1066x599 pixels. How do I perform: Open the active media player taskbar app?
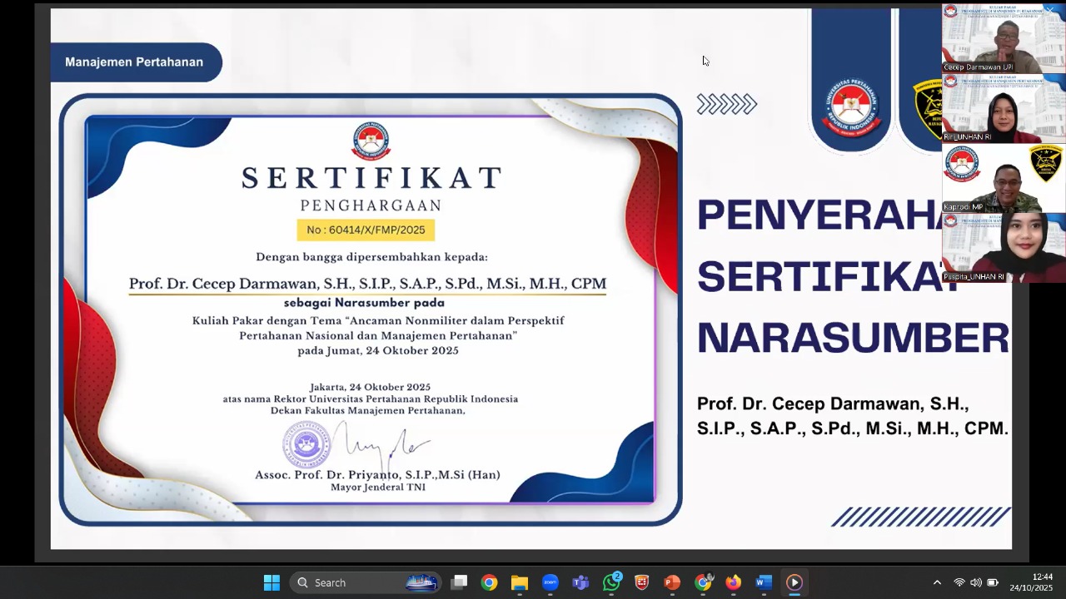point(794,582)
